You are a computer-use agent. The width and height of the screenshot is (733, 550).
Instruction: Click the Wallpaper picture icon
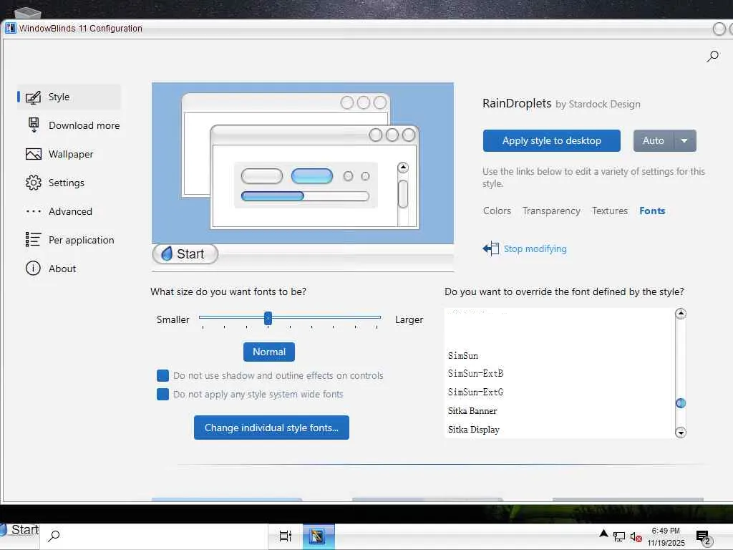(x=33, y=154)
